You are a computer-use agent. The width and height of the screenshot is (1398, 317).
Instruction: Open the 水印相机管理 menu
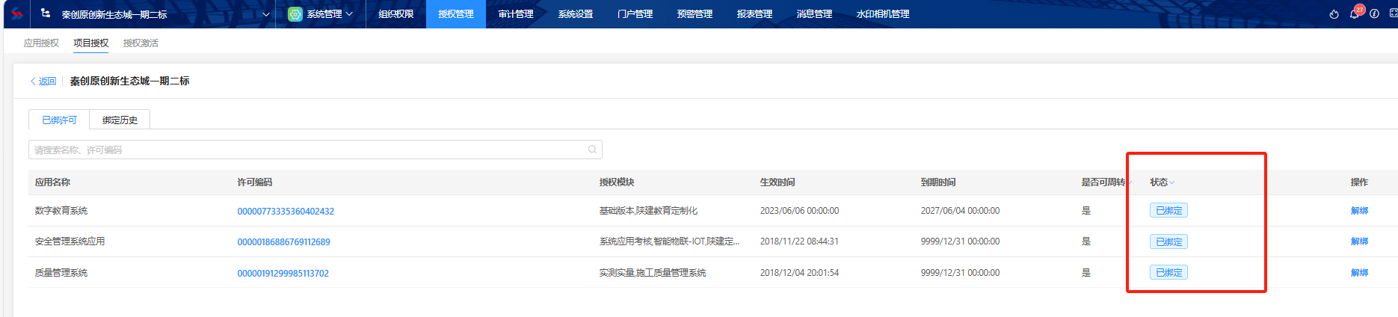click(x=882, y=14)
